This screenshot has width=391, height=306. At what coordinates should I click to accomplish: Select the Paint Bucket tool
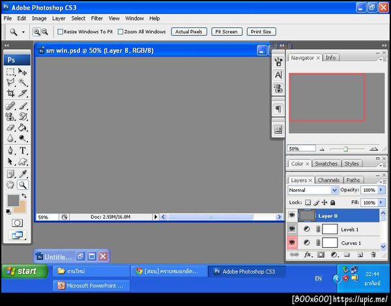(x=23, y=127)
